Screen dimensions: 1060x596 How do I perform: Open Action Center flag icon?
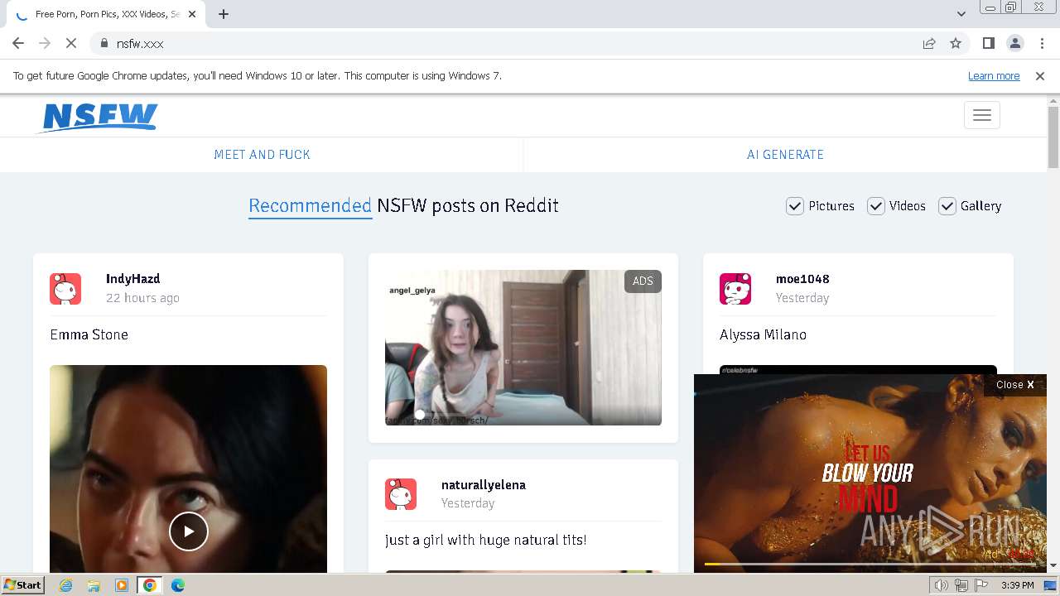point(981,585)
